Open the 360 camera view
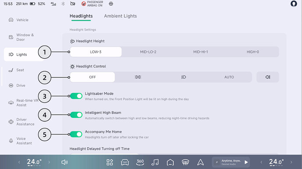The height and width of the screenshot is (169, 302). pos(140,162)
